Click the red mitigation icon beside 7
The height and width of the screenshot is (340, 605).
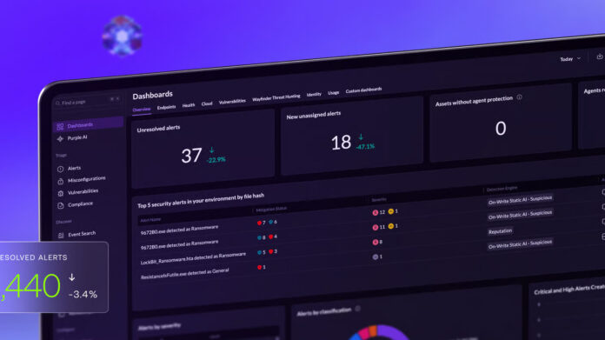(x=259, y=223)
